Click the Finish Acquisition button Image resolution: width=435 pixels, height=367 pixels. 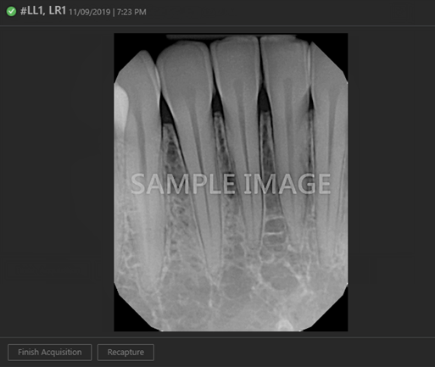coord(50,353)
